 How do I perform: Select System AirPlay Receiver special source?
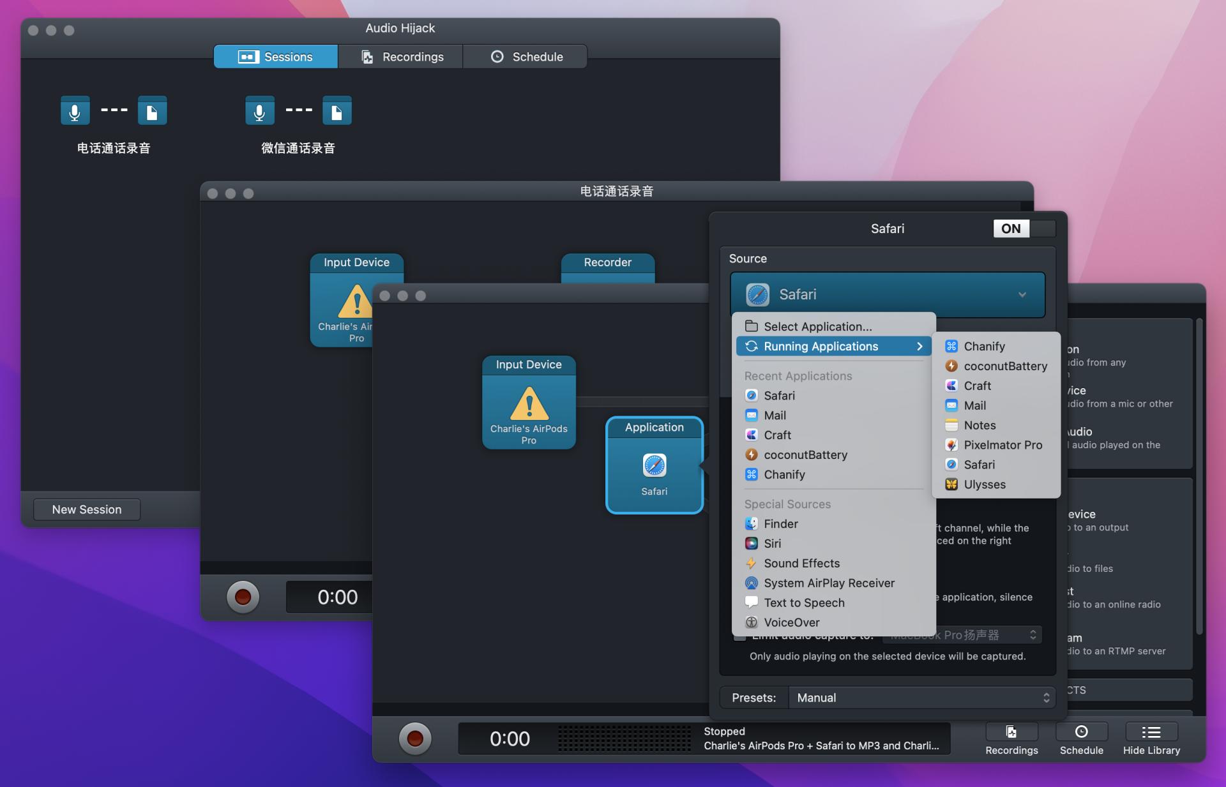(828, 583)
